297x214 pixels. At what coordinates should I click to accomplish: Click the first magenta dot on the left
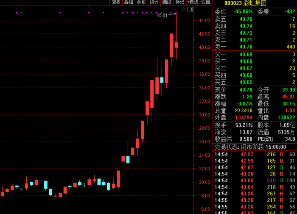[17, 13]
